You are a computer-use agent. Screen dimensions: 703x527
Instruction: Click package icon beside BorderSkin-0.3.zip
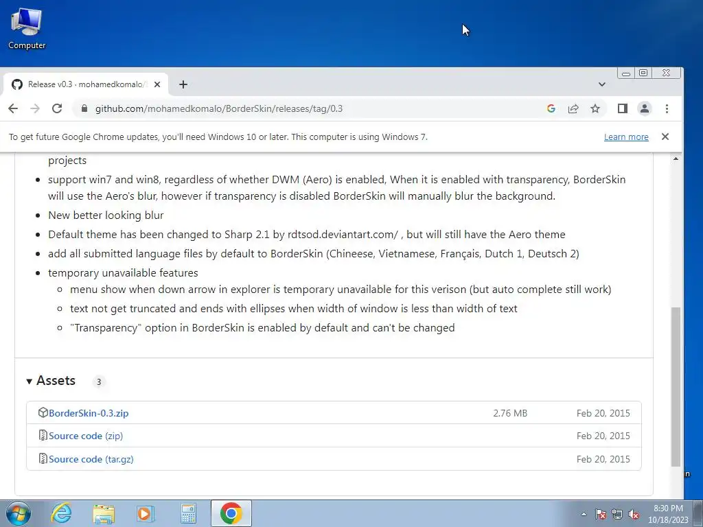(43, 412)
